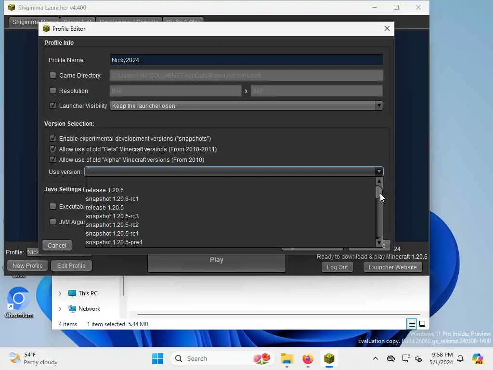Enable Resolution checkbox
Image resolution: width=493 pixels, height=370 pixels.
pos(53,91)
